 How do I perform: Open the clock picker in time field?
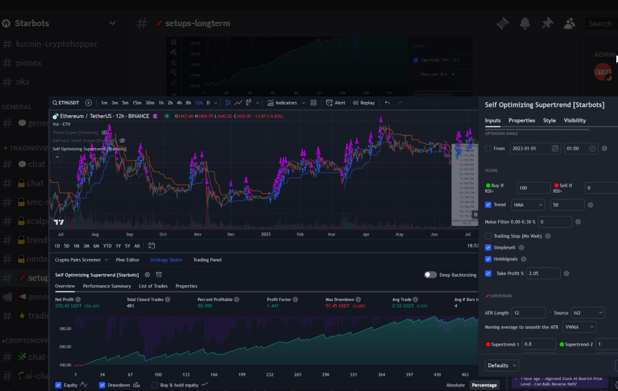(x=592, y=149)
